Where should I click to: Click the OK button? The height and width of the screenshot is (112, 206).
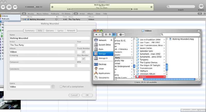[87, 95]
